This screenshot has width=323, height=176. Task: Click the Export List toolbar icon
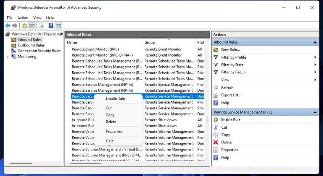click(41, 26)
